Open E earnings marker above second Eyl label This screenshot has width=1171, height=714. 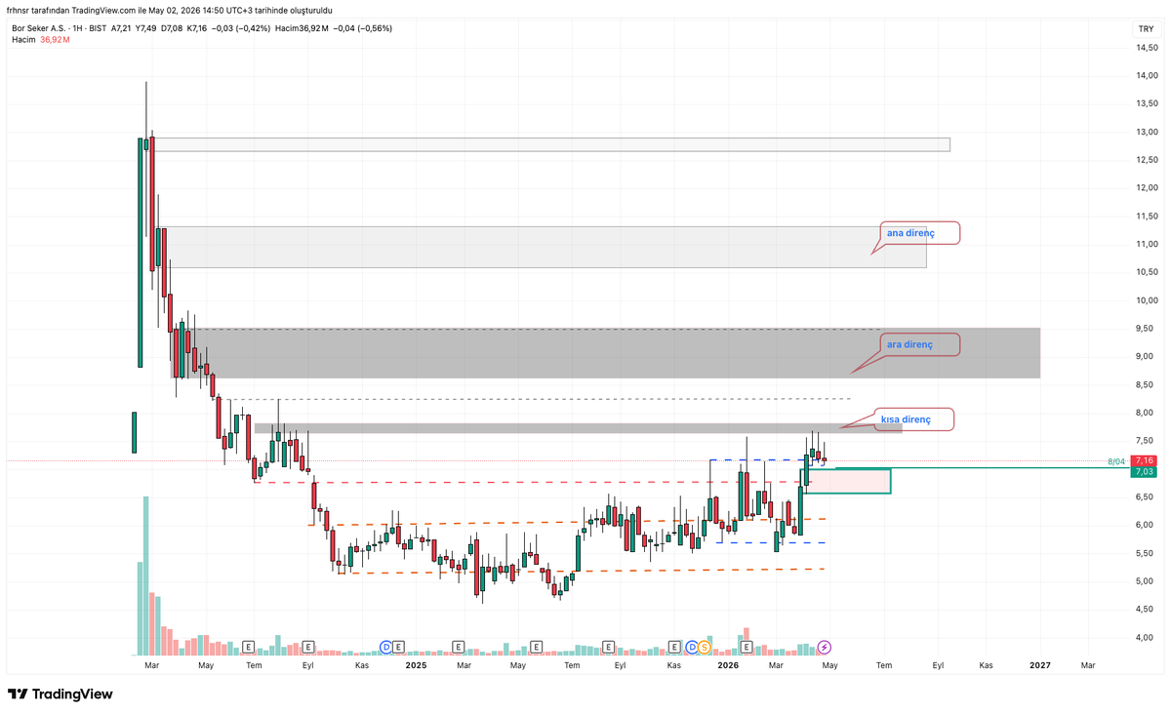pyautogui.click(x=610, y=647)
